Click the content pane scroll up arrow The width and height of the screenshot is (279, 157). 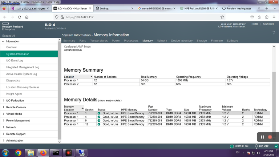tap(274, 46)
